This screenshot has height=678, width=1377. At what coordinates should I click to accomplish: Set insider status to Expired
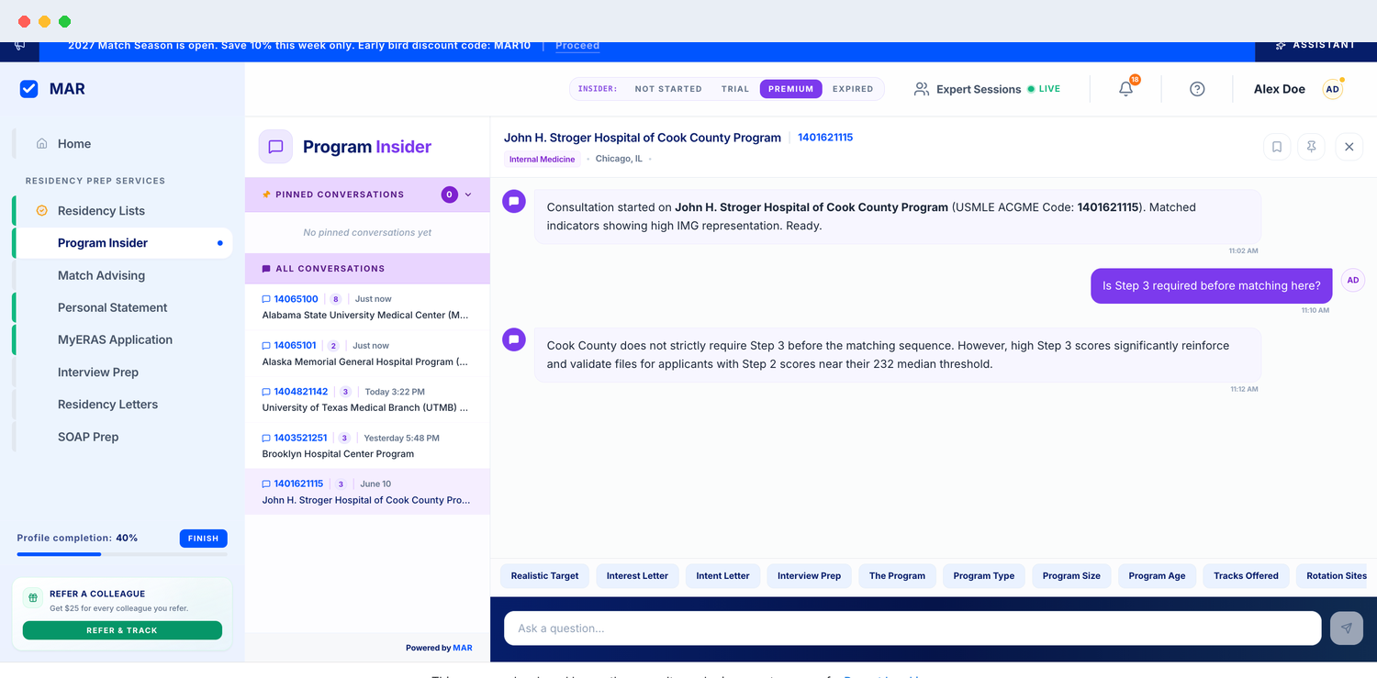coord(853,89)
